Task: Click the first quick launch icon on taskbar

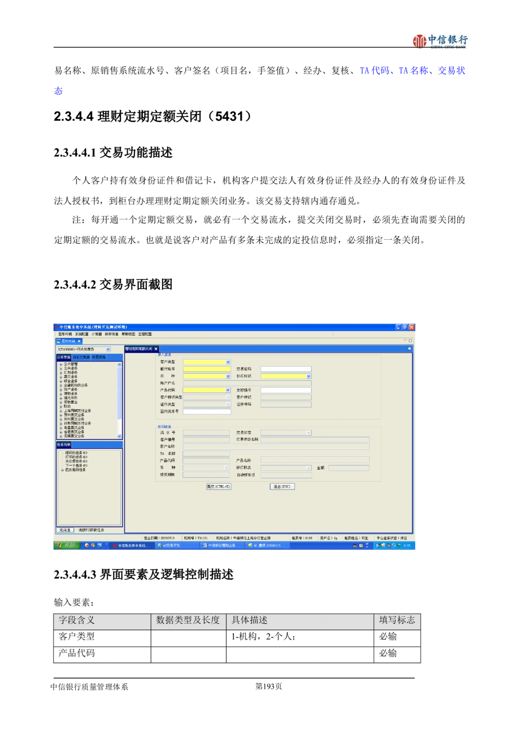Action: [x=87, y=545]
